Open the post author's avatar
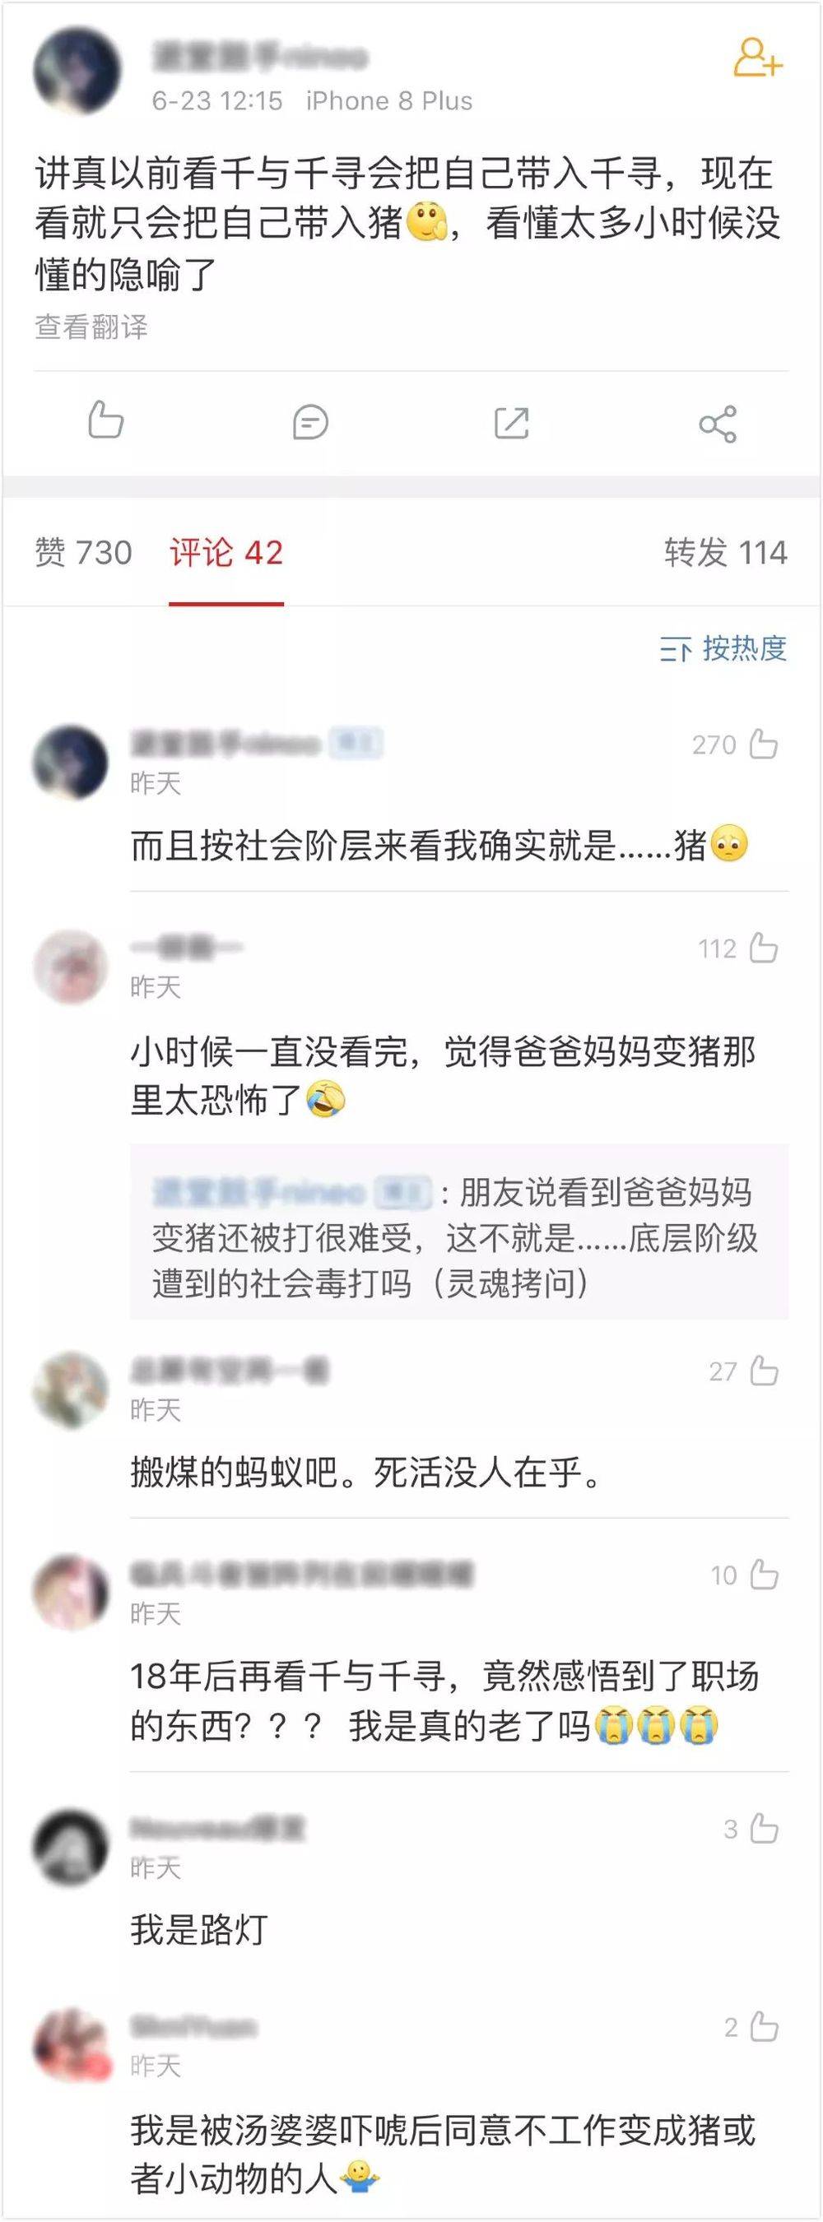The height and width of the screenshot is (2222, 823). click(x=77, y=70)
